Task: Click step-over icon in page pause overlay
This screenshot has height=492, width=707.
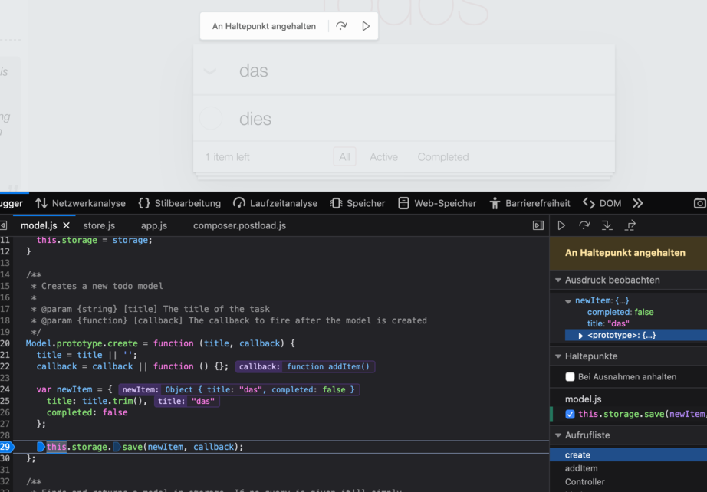Action: point(341,26)
